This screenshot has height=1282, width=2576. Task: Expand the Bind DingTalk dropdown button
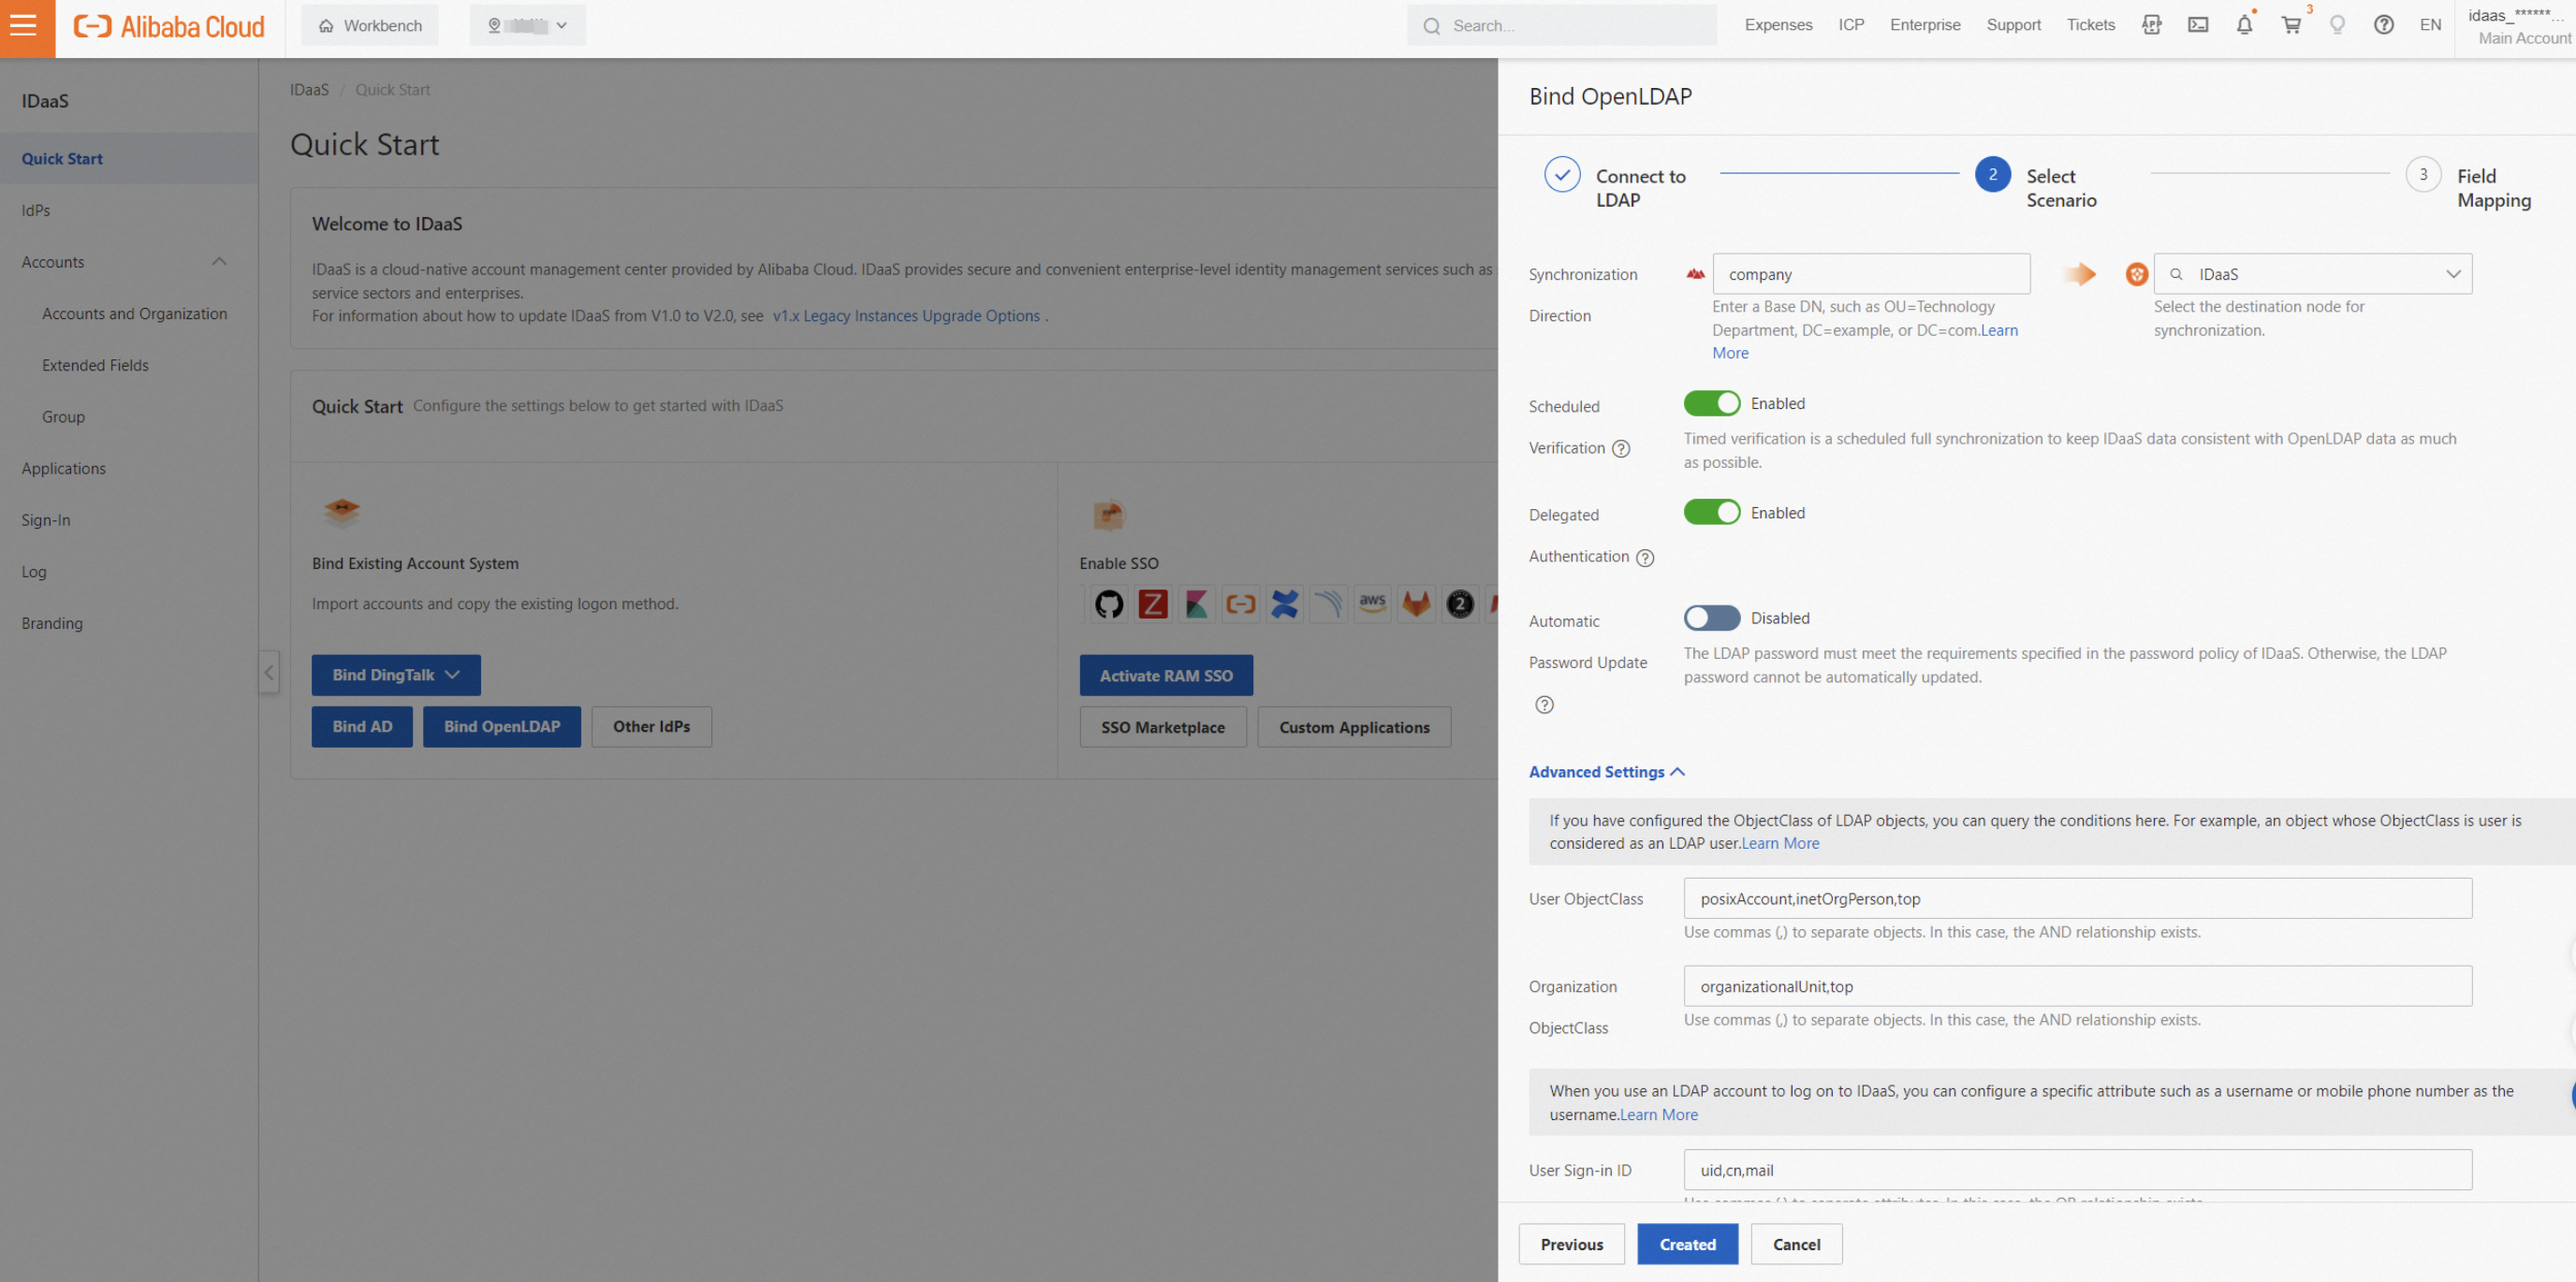tap(395, 675)
